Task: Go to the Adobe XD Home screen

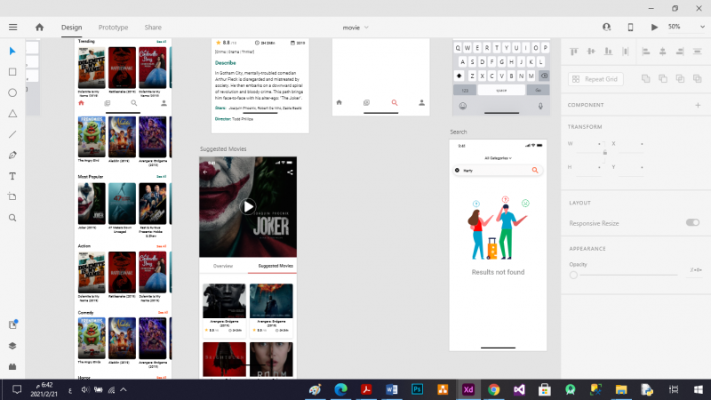Action: 39,28
